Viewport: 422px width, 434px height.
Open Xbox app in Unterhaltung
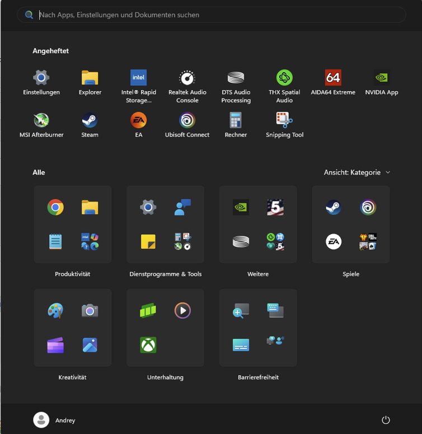coord(148,345)
